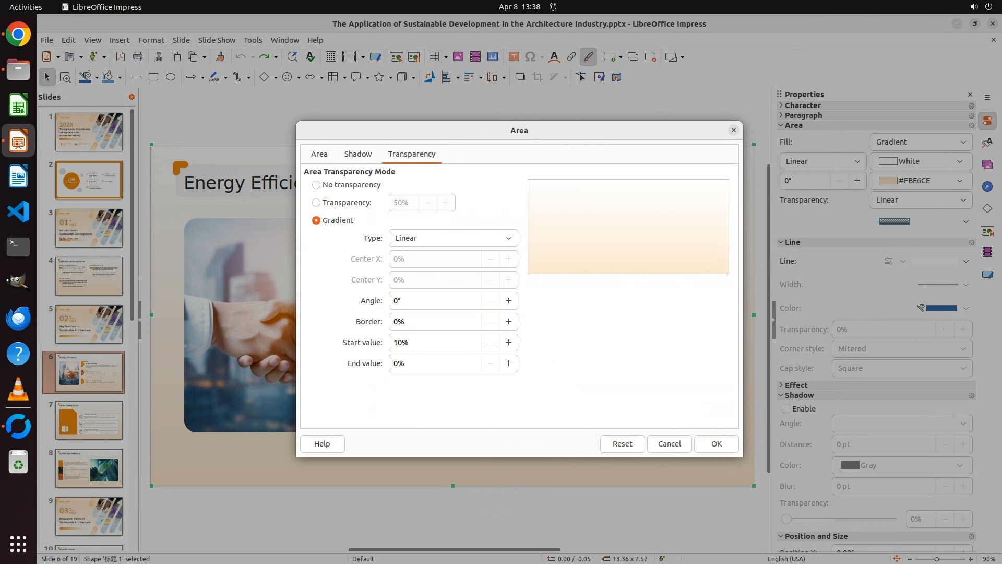The image size is (1002, 564).
Task: Click the Insert Special Character icon
Action: (x=530, y=57)
